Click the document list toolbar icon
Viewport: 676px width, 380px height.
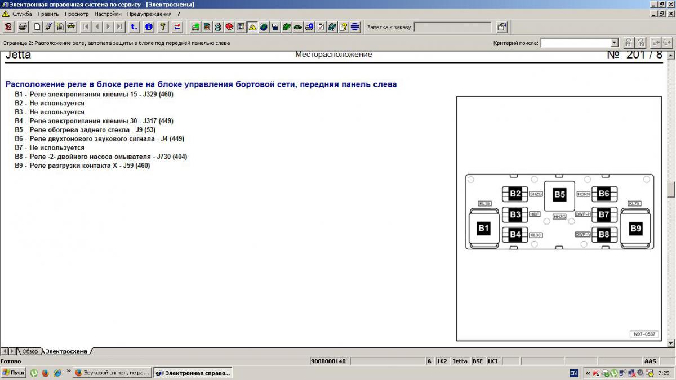tap(241, 26)
